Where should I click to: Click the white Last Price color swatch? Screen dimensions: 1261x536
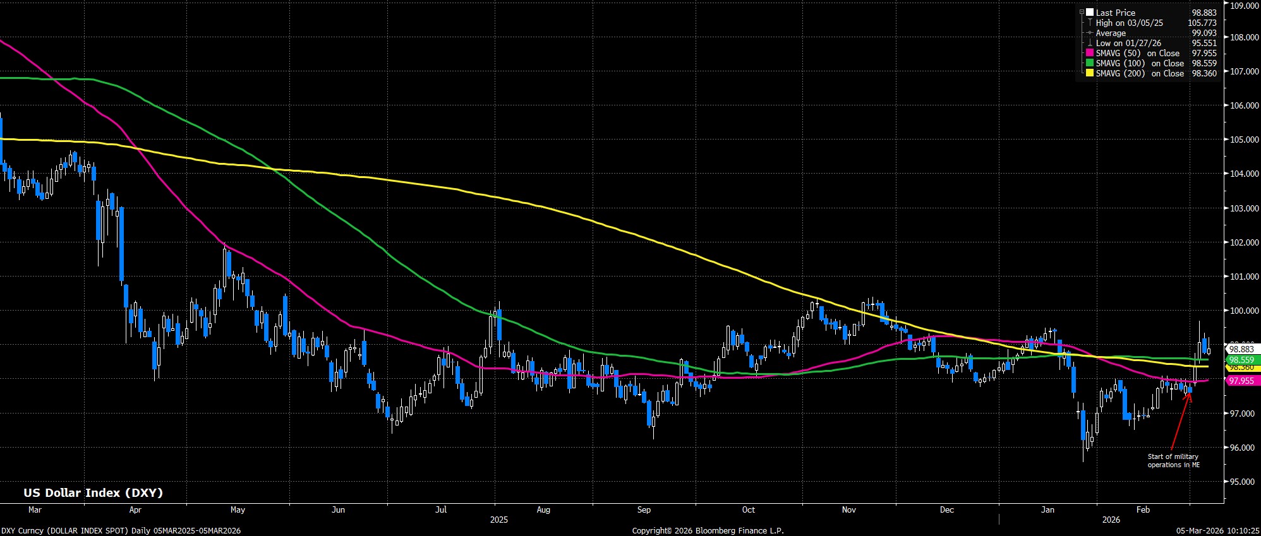coord(1090,13)
